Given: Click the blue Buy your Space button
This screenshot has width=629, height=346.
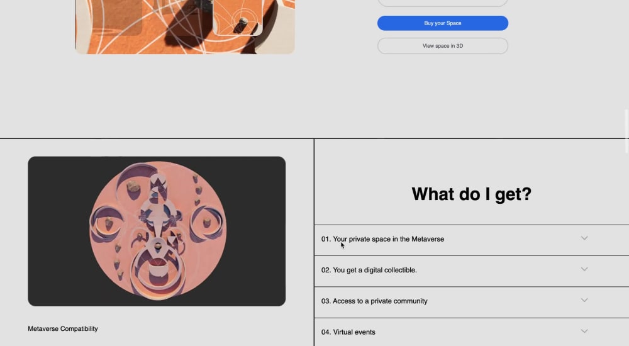Looking at the screenshot, I should pos(442,23).
